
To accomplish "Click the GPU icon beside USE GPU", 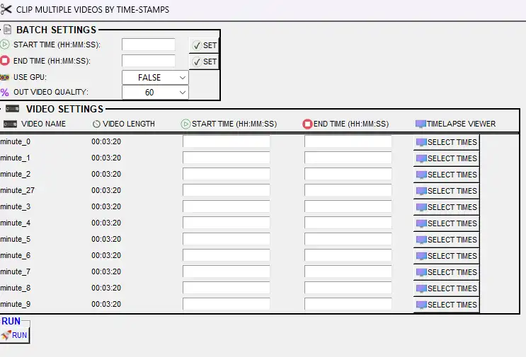I will point(5,77).
